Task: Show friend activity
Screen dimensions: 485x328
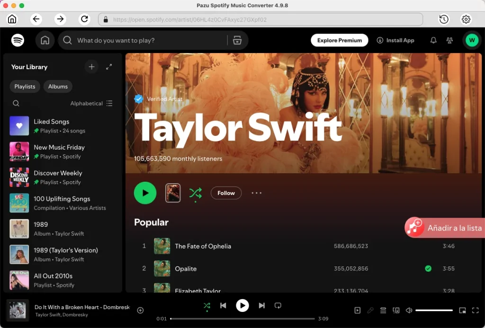Action: click(449, 40)
